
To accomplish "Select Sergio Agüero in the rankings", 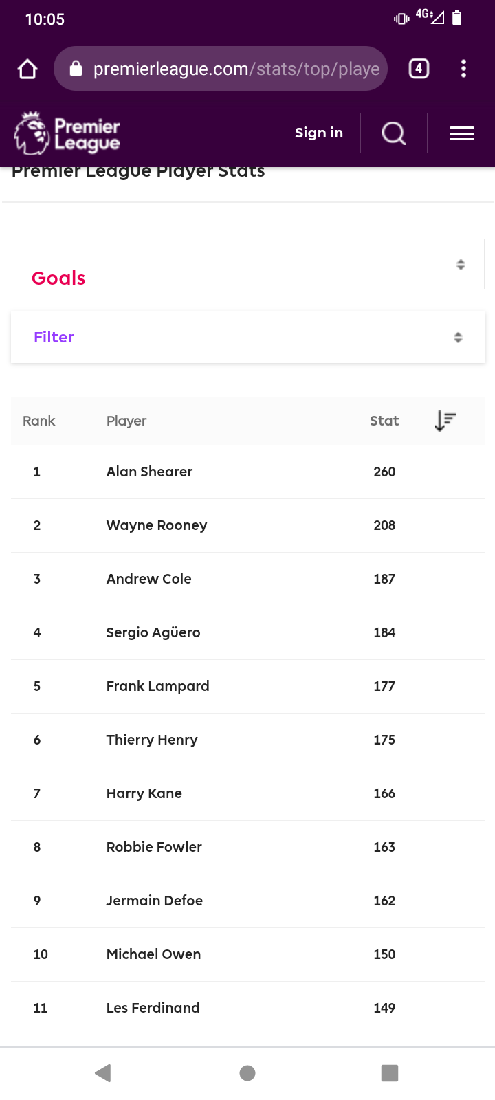I will (x=153, y=632).
